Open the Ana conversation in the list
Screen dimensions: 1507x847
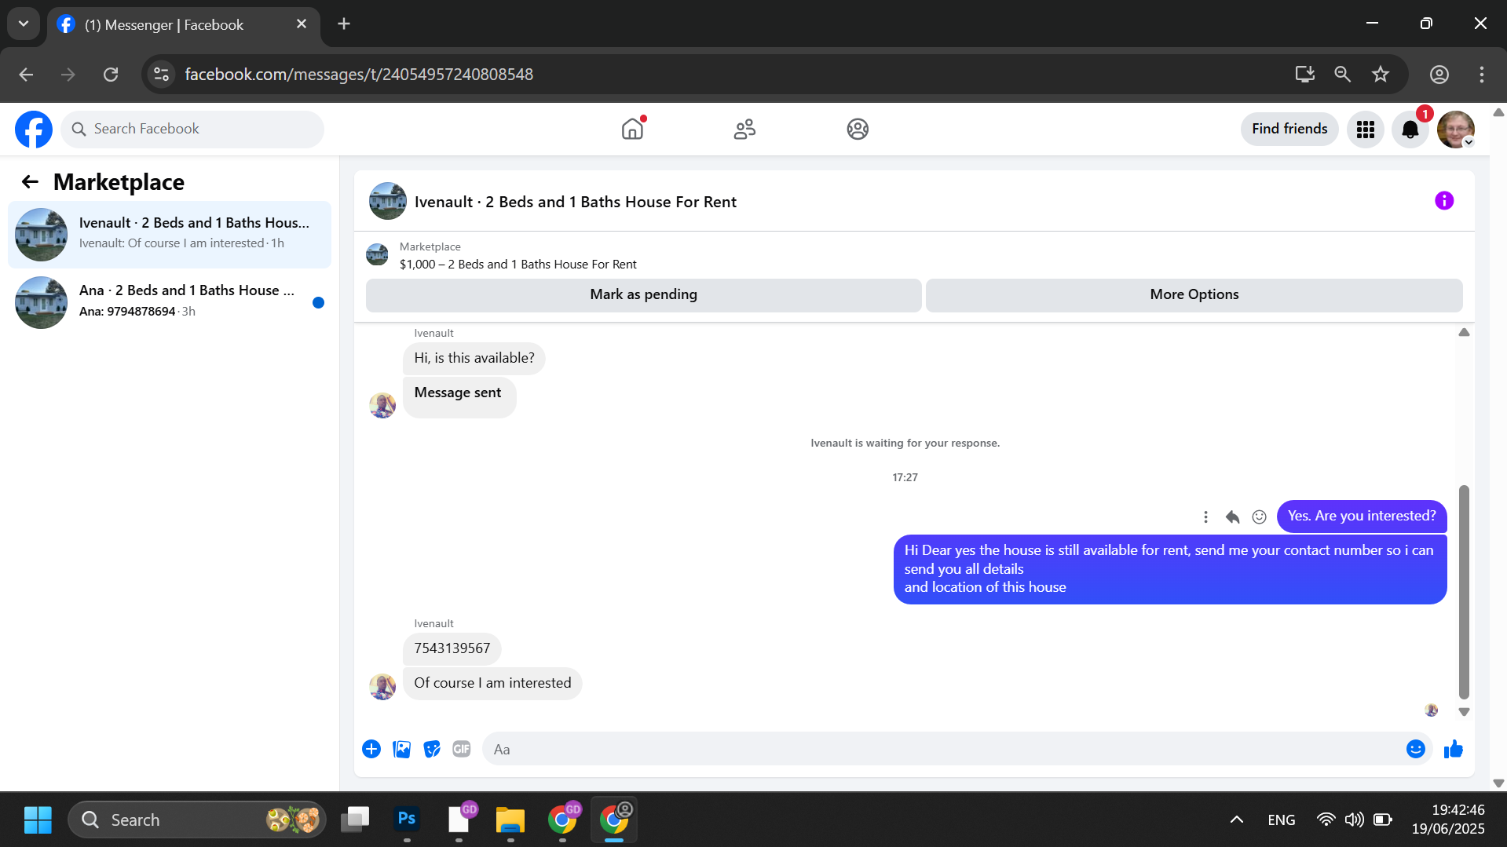[170, 302]
